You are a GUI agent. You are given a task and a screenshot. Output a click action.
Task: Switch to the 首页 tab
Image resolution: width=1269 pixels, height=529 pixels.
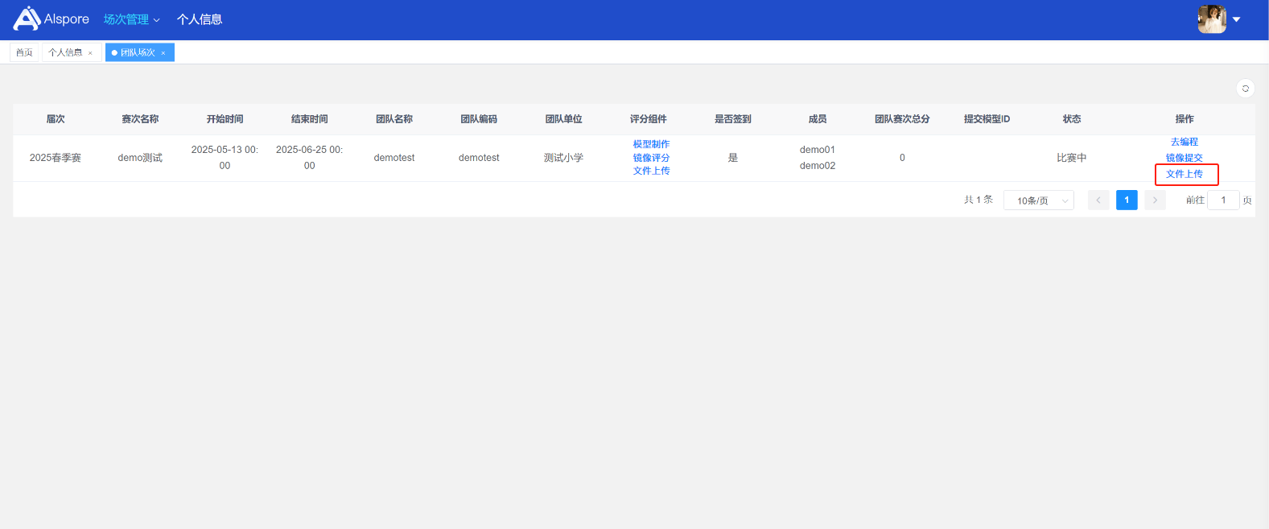[24, 52]
